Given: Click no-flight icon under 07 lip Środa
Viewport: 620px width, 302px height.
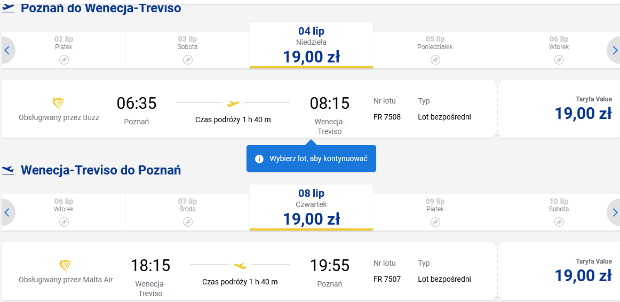Looking at the screenshot, I should [x=188, y=222].
